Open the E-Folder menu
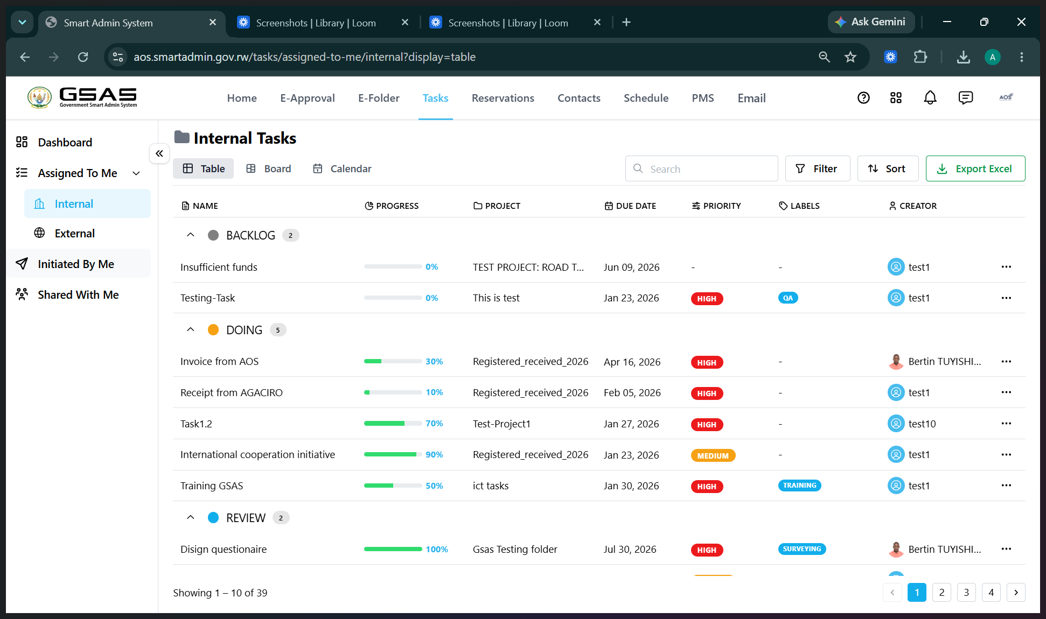 379,98
